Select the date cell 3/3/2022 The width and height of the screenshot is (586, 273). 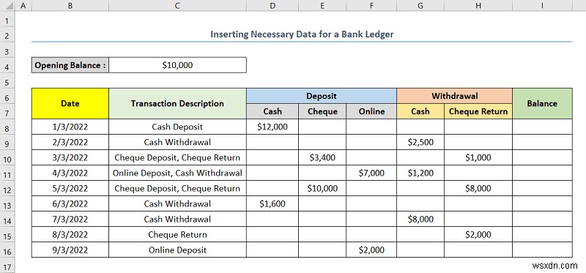(x=70, y=157)
